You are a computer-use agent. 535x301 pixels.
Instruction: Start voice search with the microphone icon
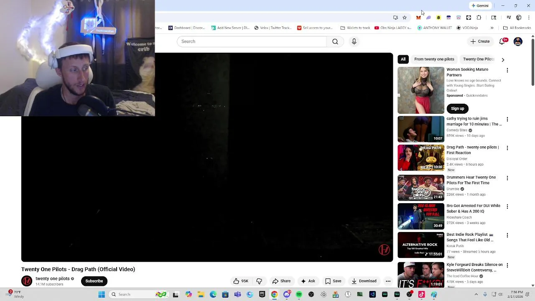pos(354,41)
